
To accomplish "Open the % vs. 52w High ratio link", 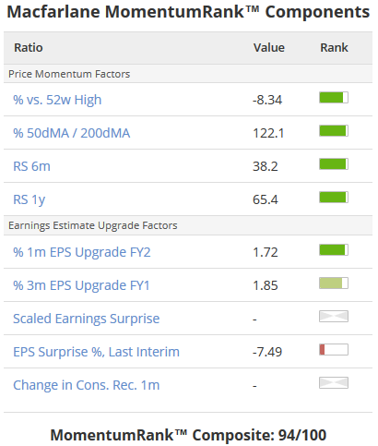I will 57,100.
